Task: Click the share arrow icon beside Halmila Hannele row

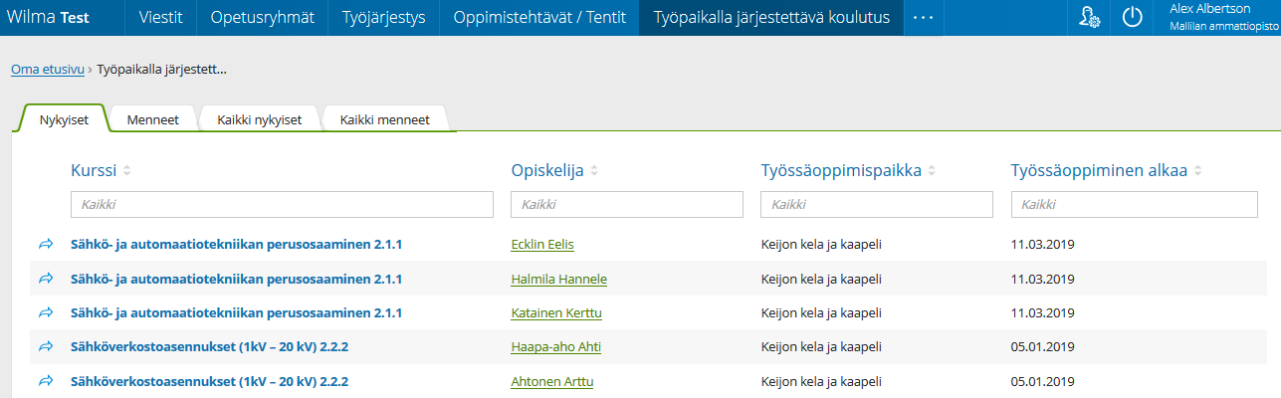Action: click(45, 279)
